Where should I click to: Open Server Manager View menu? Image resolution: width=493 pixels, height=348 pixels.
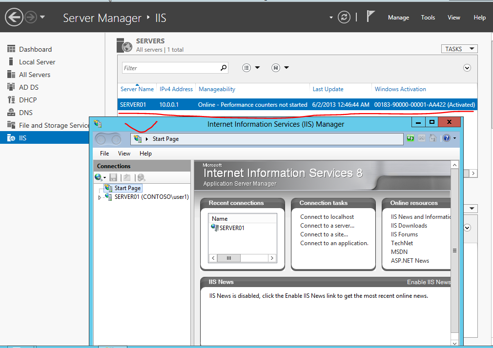pos(453,18)
